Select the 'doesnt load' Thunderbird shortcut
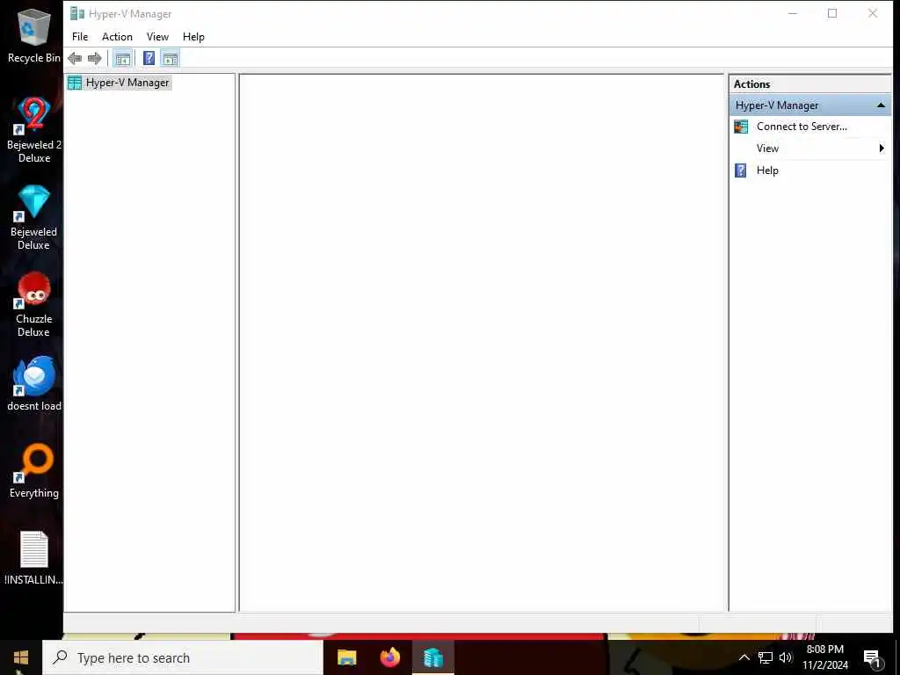The image size is (900, 675). tap(34, 385)
